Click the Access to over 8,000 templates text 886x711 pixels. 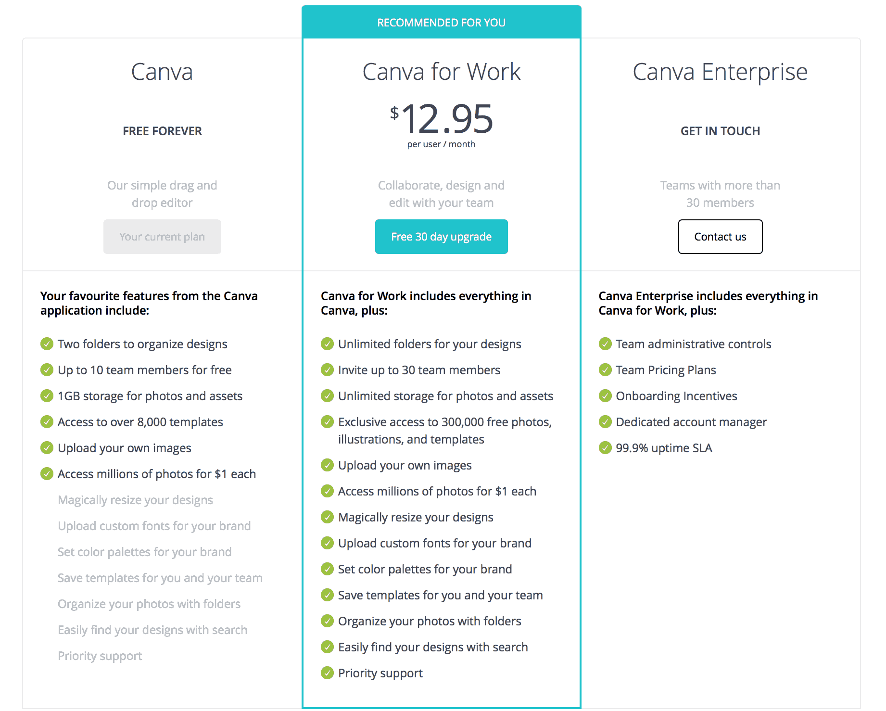140,422
